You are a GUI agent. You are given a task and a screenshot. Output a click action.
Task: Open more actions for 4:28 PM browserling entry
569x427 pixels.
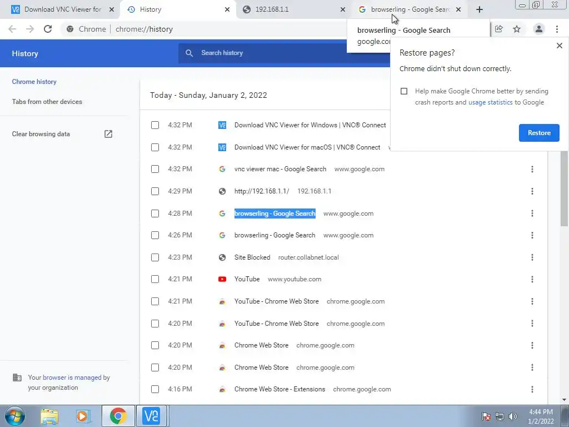pos(532,213)
